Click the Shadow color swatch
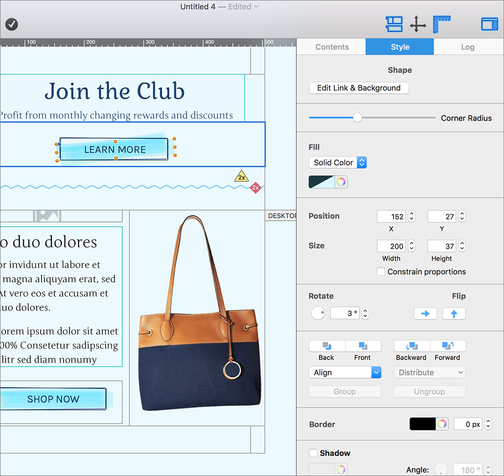This screenshot has width=504, height=476. [x=321, y=469]
